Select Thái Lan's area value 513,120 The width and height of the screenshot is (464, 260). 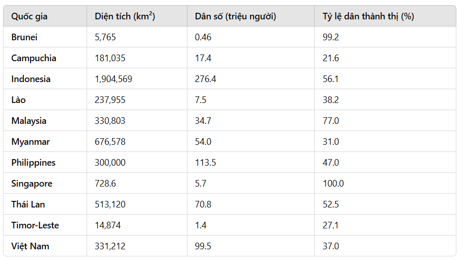pyautogui.click(x=110, y=204)
